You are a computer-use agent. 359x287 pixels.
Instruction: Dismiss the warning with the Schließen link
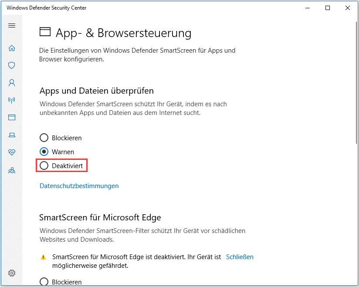(x=240, y=257)
